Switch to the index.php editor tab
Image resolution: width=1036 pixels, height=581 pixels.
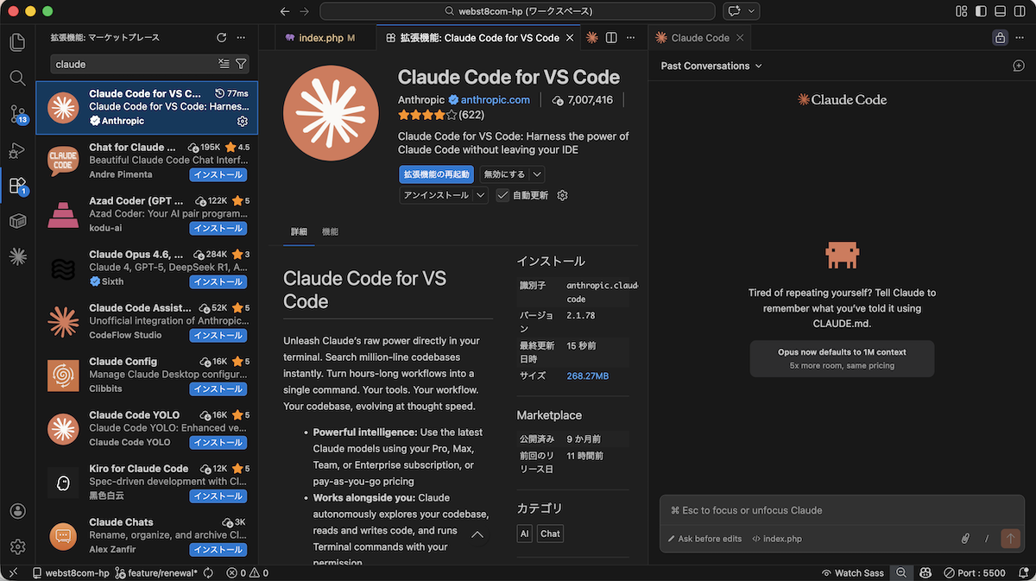click(321, 38)
